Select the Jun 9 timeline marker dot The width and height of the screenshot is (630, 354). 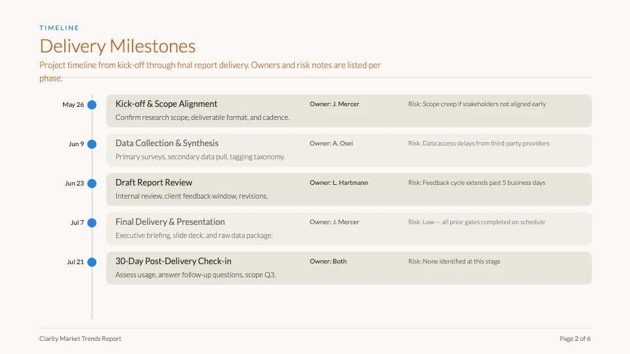[92, 144]
